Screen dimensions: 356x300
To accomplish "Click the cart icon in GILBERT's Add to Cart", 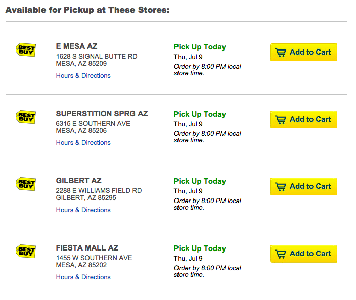I will [x=281, y=187].
